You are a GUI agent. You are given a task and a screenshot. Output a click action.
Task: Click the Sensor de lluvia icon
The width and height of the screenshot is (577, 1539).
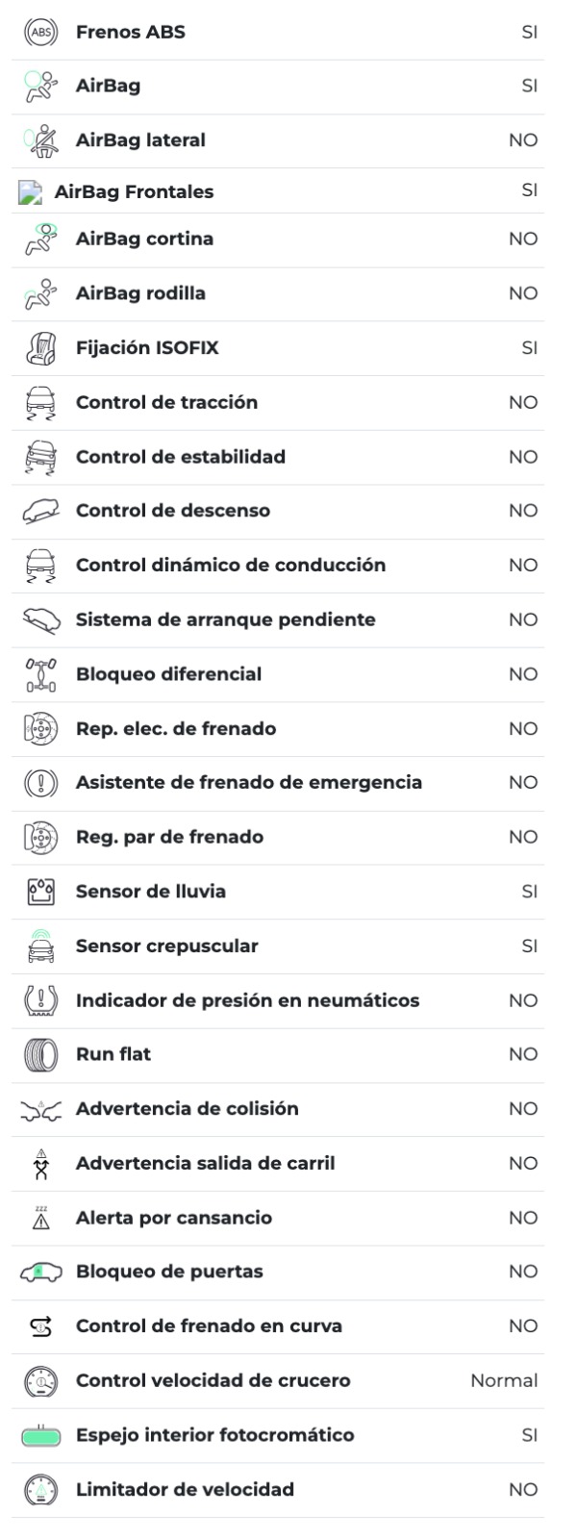pos(39,892)
